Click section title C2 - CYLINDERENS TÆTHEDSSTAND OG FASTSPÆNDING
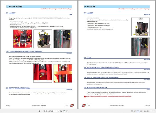 click(x=24, y=51)
